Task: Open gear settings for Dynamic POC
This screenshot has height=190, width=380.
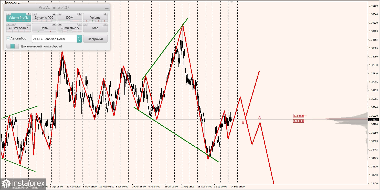Action: pos(54,14)
